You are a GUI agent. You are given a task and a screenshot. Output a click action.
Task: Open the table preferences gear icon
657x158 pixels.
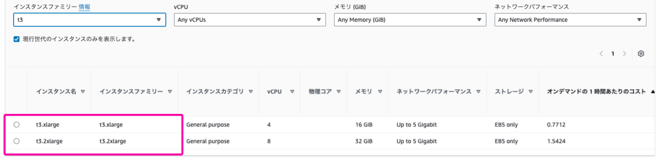(641, 54)
